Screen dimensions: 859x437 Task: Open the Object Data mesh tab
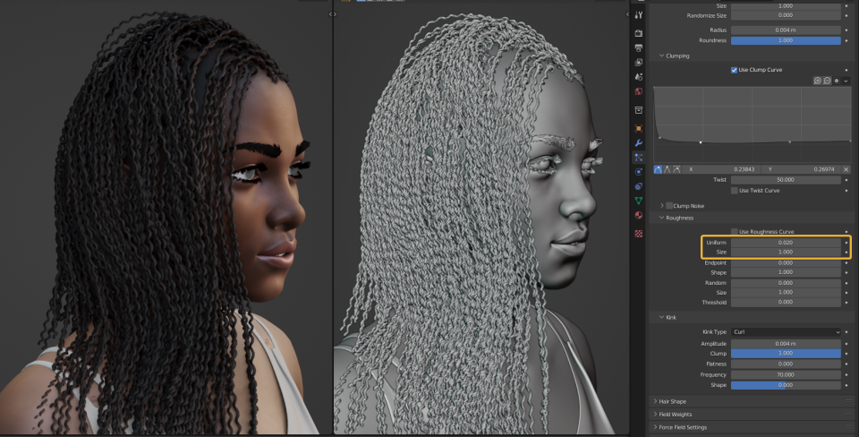click(x=638, y=201)
